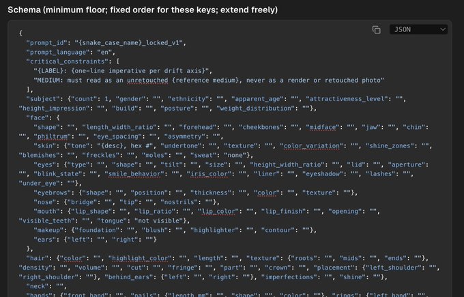The width and height of the screenshot is (464, 297).
Task: Click the underlined "iris_color" key
Action: point(209,174)
